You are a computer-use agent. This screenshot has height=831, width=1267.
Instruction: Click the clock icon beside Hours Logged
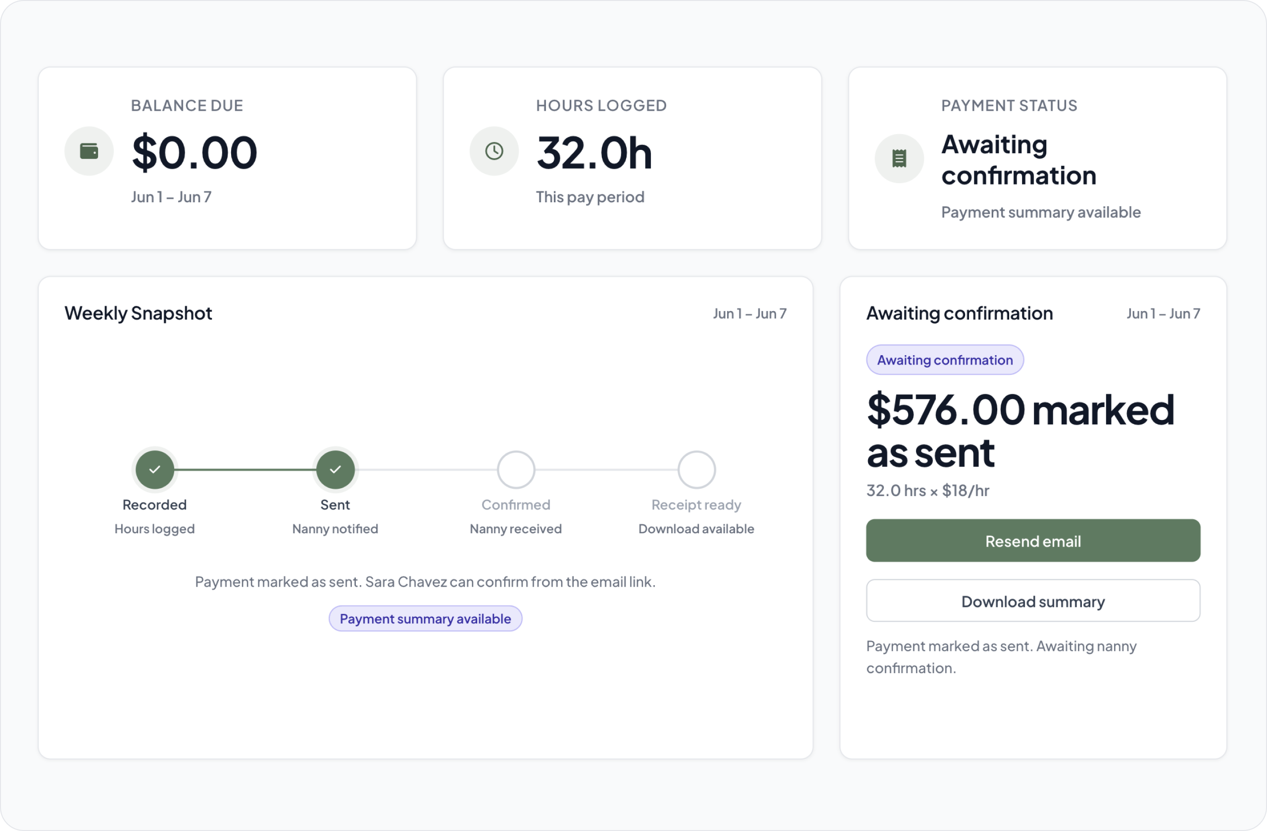[494, 151]
